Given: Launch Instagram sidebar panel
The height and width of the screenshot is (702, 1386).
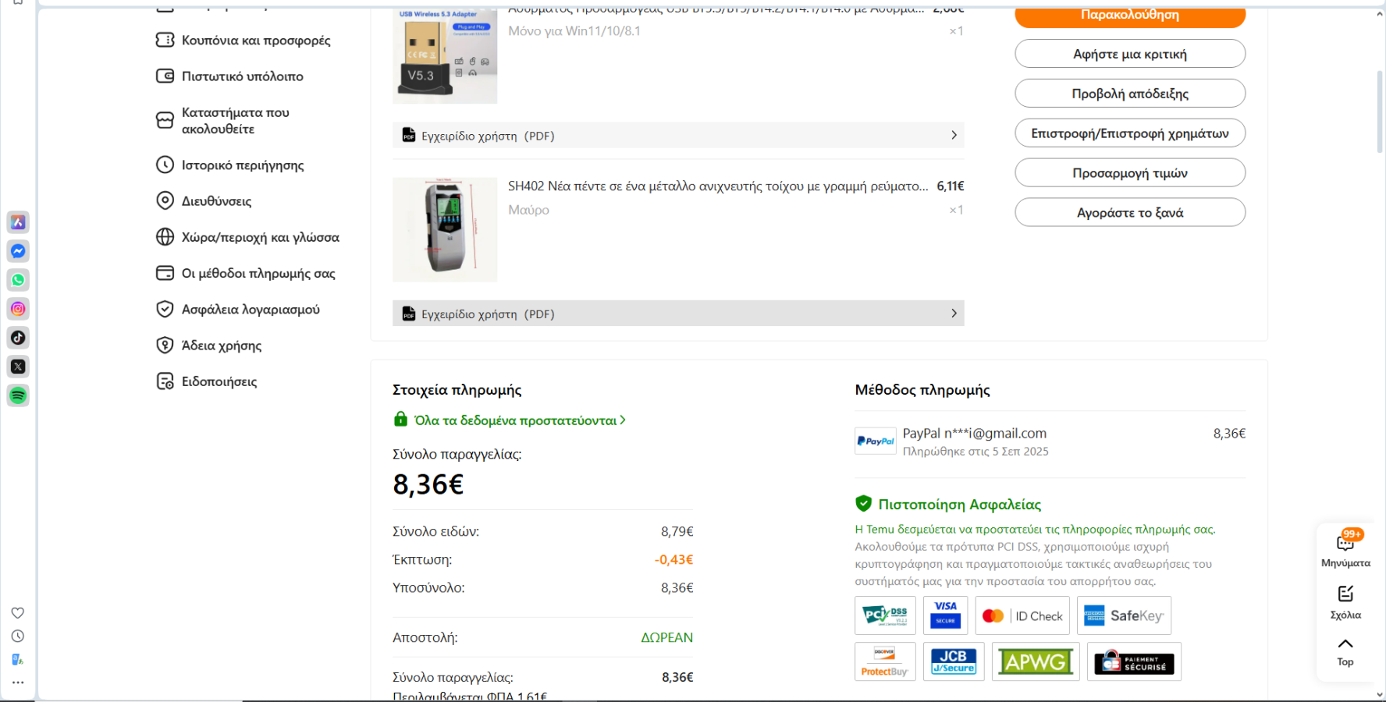Looking at the screenshot, I should [x=18, y=309].
